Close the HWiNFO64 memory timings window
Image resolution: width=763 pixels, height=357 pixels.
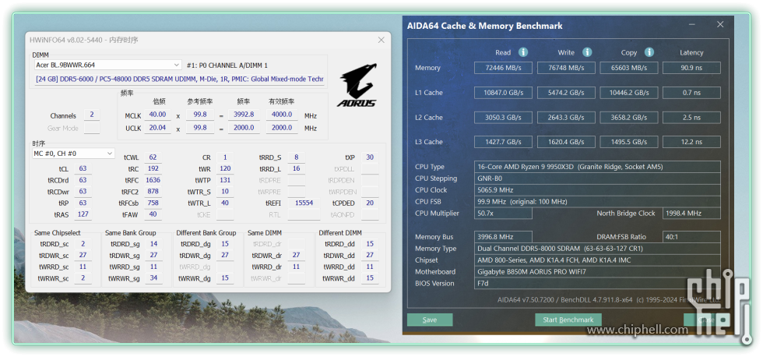381,40
